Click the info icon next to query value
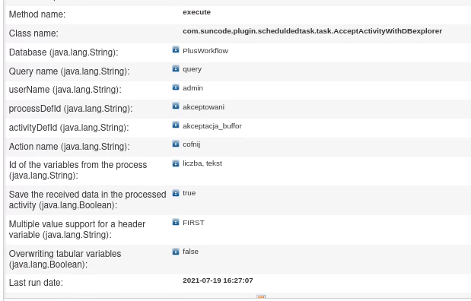 click(176, 68)
